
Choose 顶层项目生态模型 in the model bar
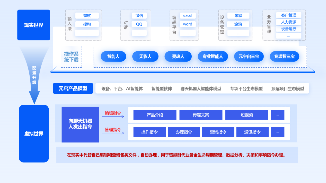(287, 89)
